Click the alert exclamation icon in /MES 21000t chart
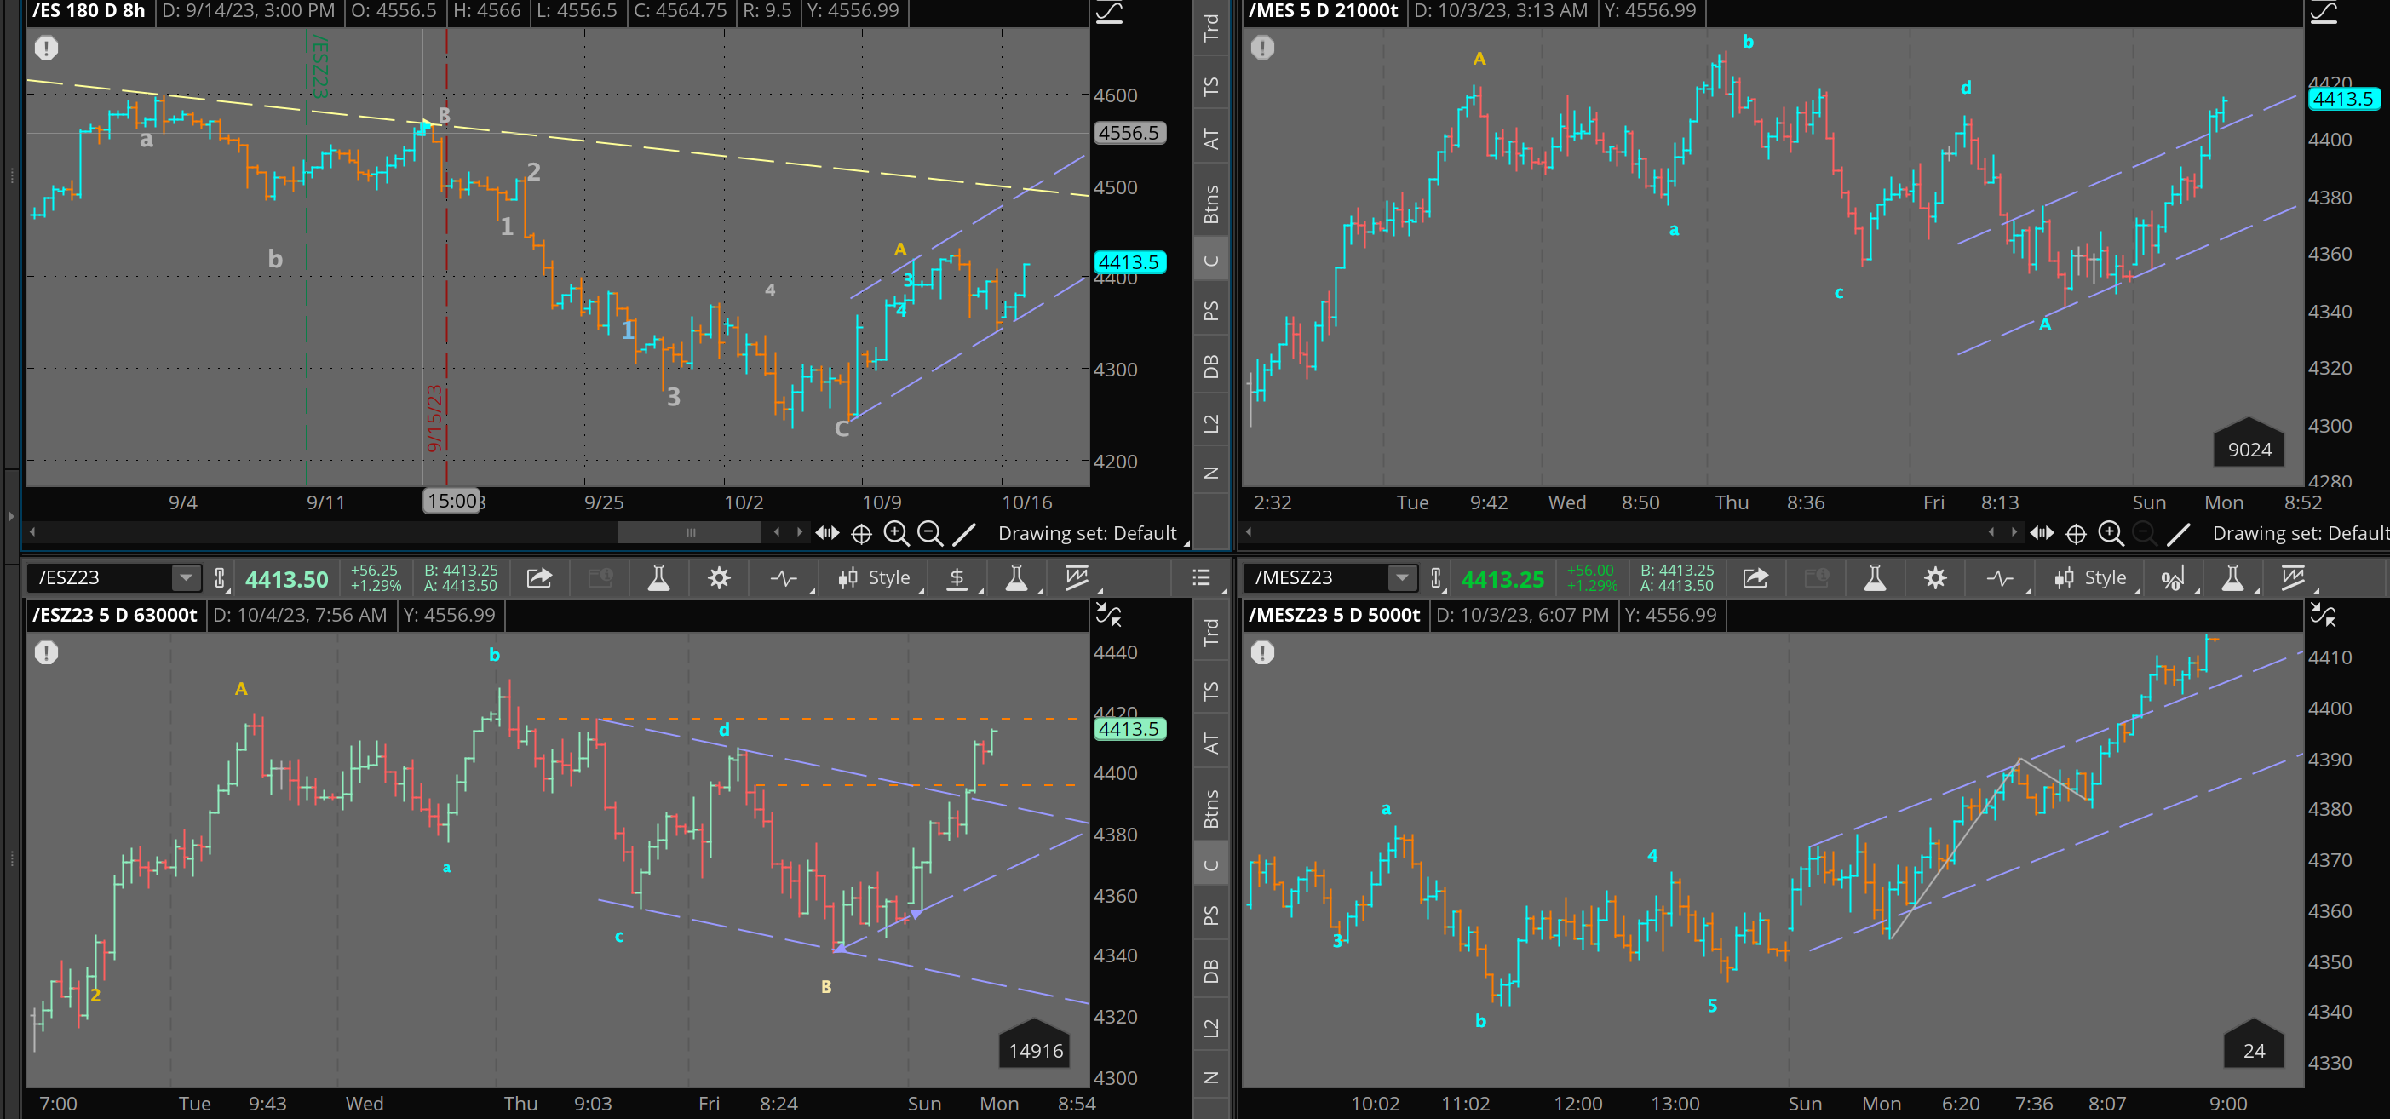The width and height of the screenshot is (2390, 1119). [1263, 48]
